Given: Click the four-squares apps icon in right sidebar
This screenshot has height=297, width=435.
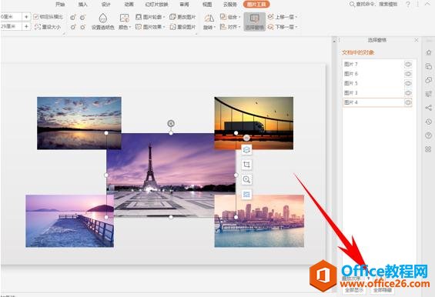Looking at the screenshot, I should click(x=429, y=149).
